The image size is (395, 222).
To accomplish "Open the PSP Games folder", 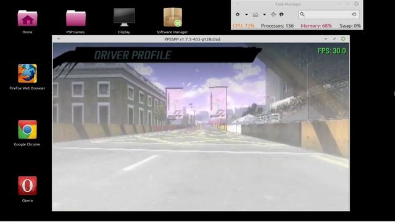I will click(75, 18).
